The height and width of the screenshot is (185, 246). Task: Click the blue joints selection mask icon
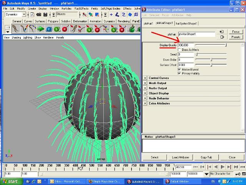pos(117,15)
